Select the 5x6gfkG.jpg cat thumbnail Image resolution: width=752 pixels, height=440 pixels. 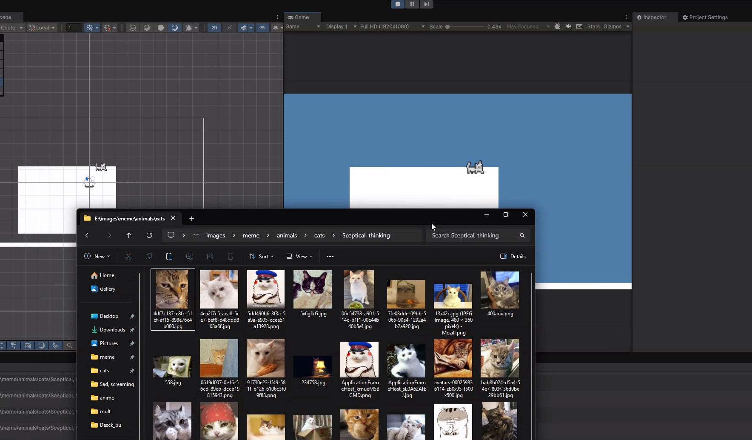(313, 289)
